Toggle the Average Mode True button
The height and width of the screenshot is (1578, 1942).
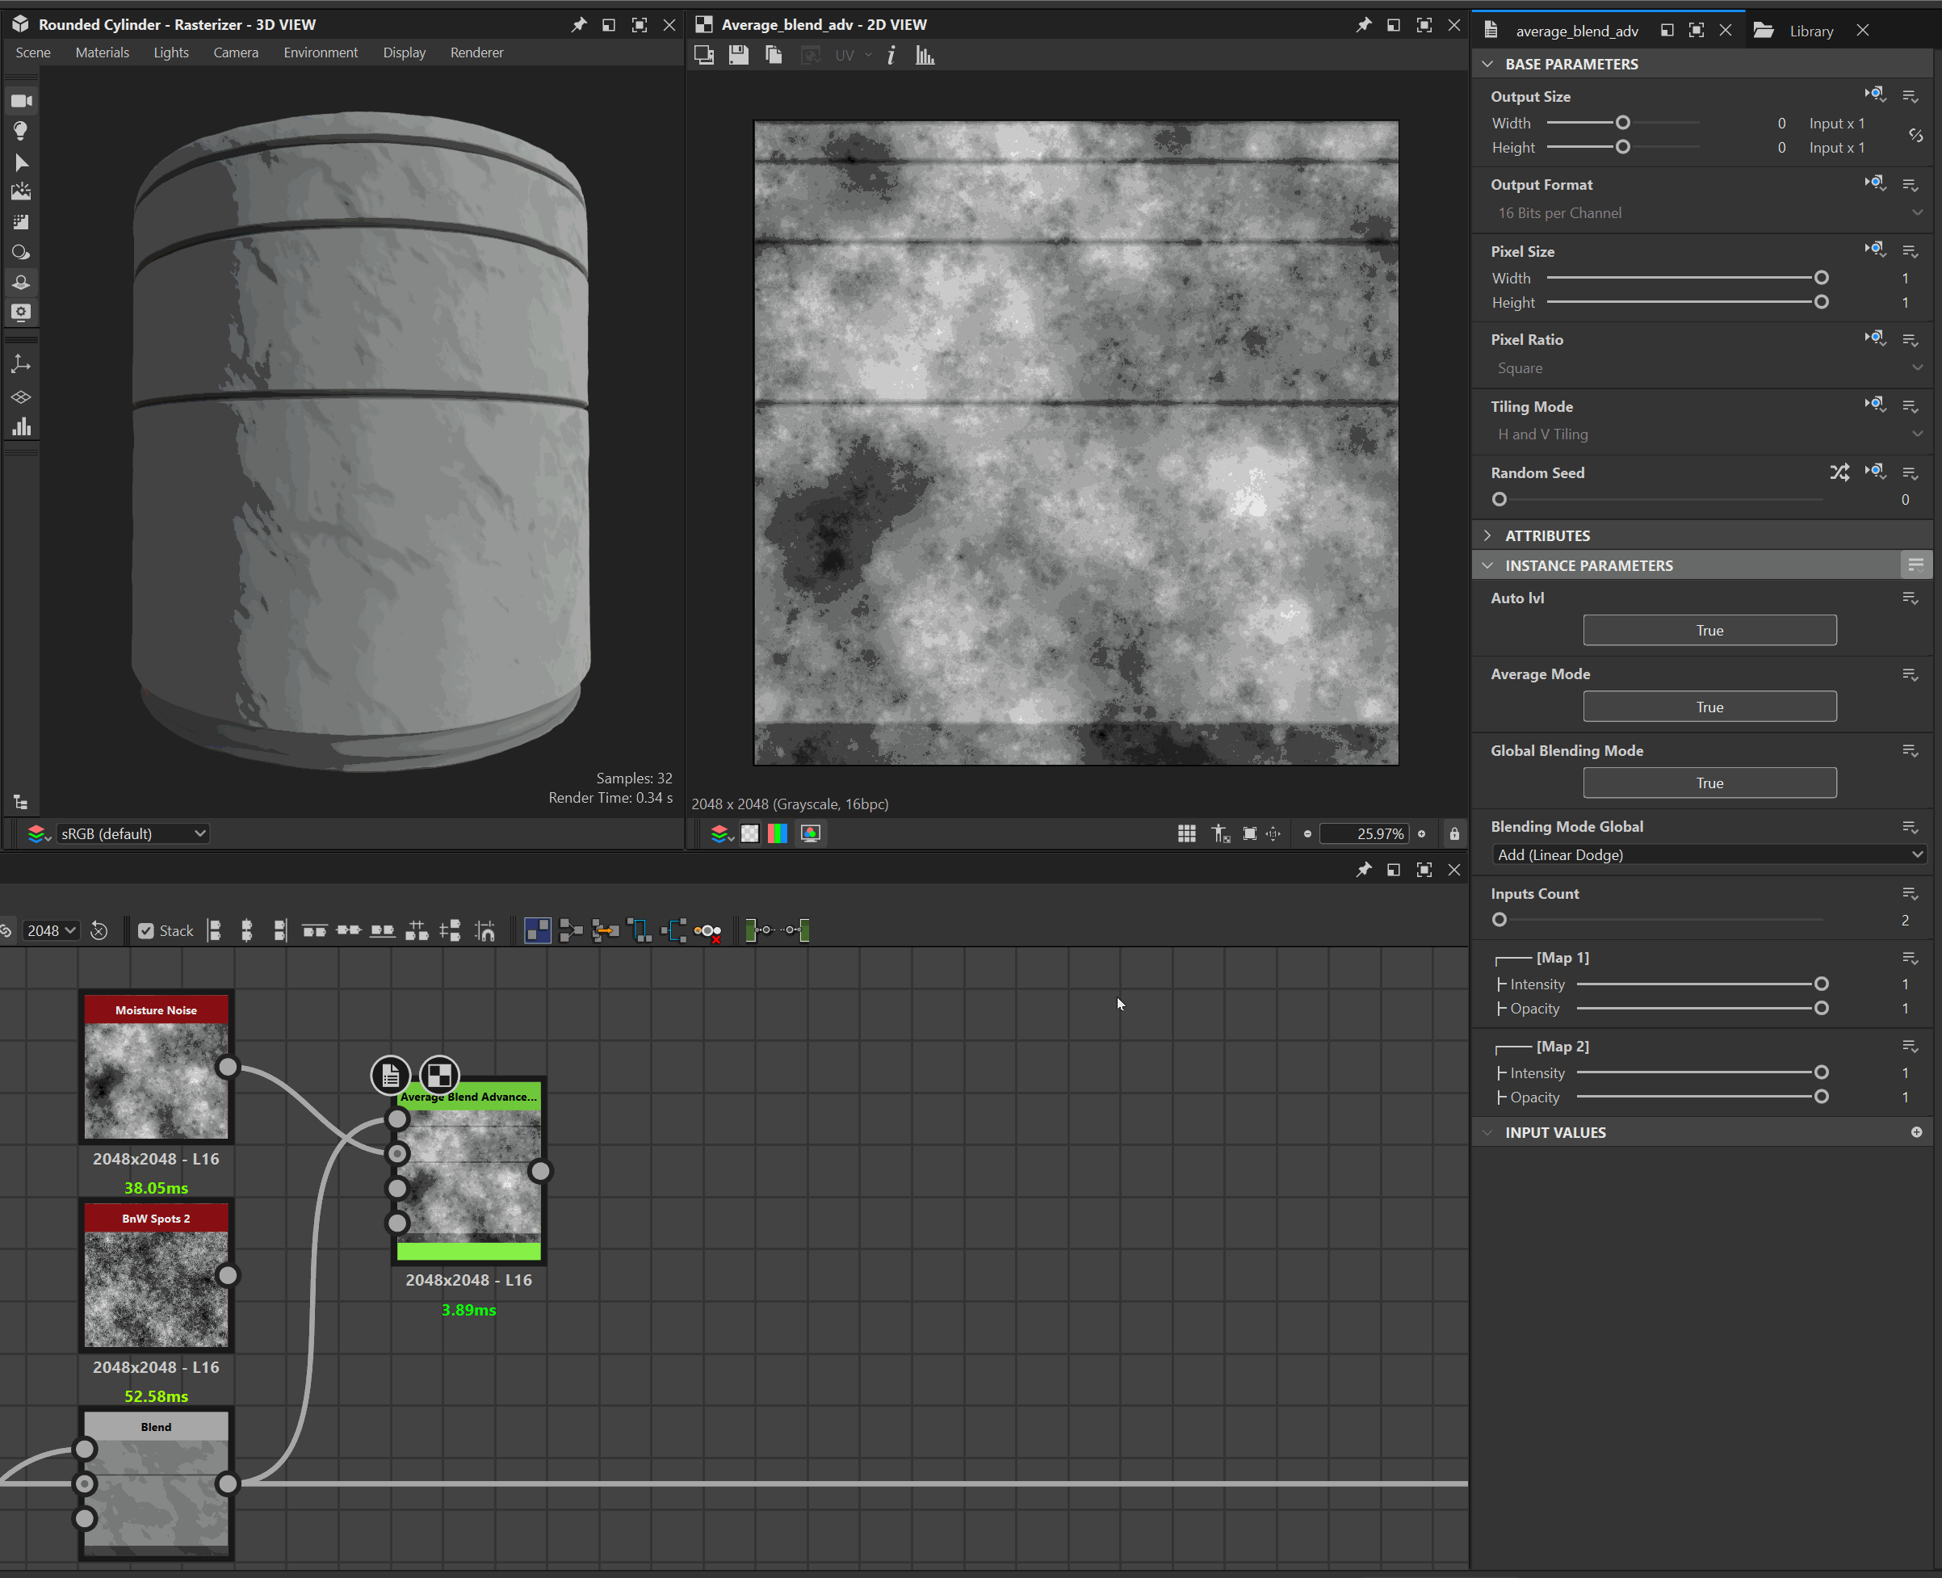point(1709,707)
